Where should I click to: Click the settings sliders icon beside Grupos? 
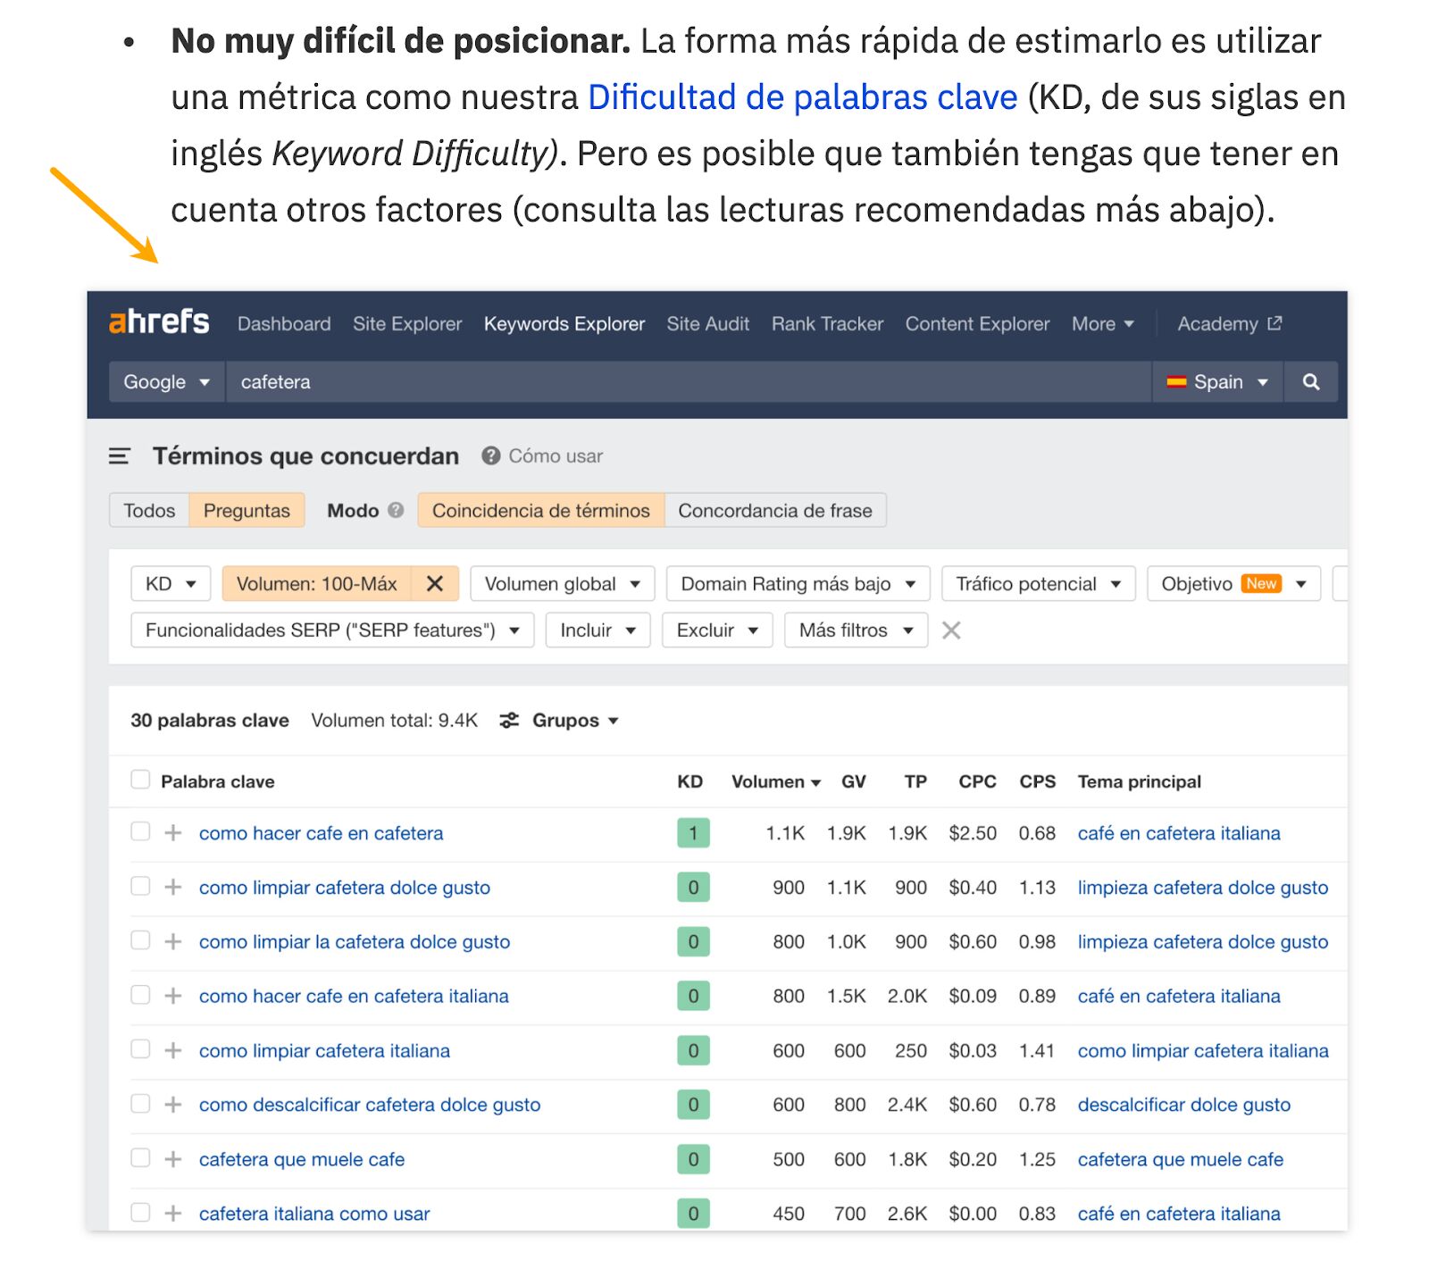click(x=509, y=720)
